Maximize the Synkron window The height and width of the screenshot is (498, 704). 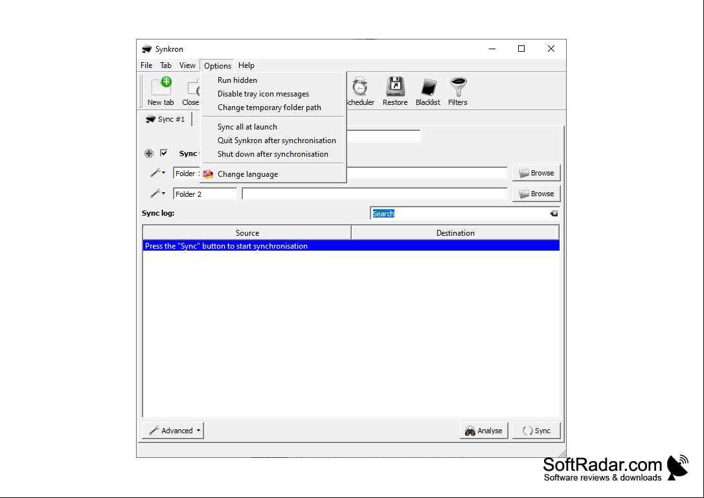(x=521, y=49)
